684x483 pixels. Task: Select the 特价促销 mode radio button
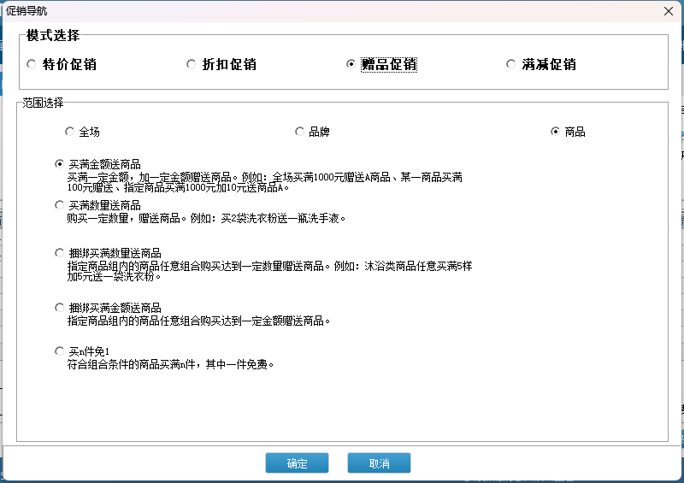[32, 65]
